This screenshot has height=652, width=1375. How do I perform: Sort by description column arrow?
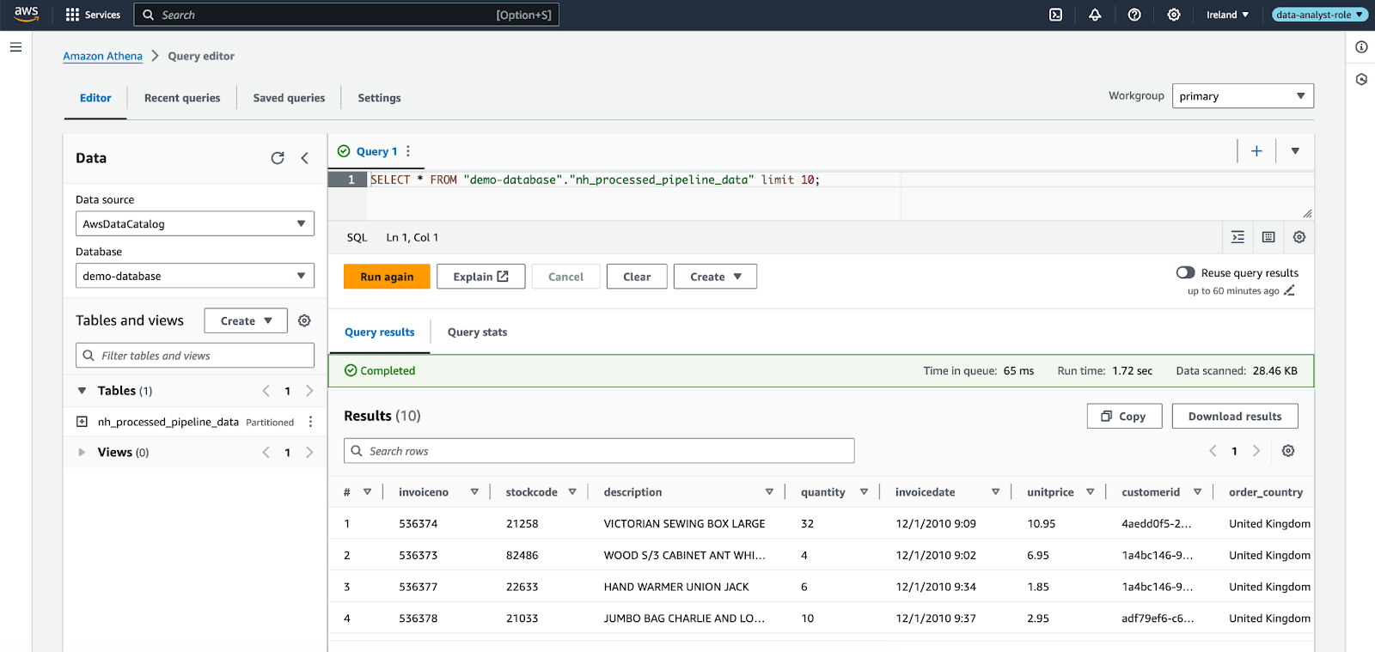click(x=769, y=492)
